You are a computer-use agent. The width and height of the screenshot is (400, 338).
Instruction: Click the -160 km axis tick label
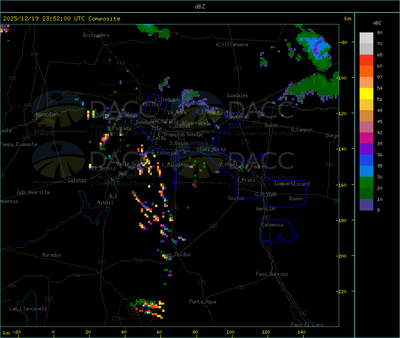pos(342,185)
